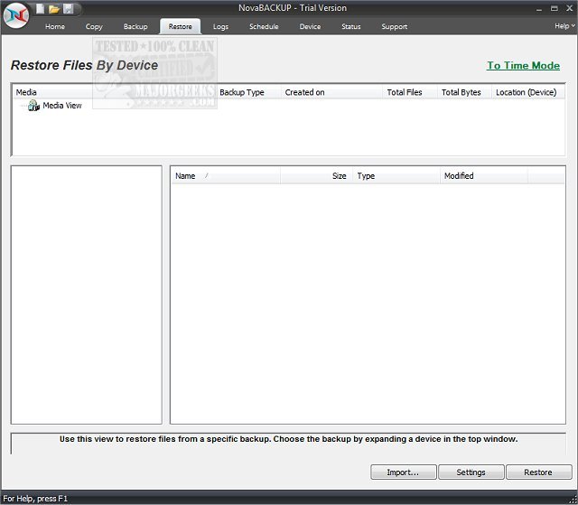
Task: Sort by Created on column header
Action: [332, 92]
